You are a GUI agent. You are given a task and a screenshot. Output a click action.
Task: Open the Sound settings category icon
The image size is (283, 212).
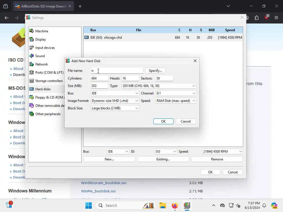(32, 56)
